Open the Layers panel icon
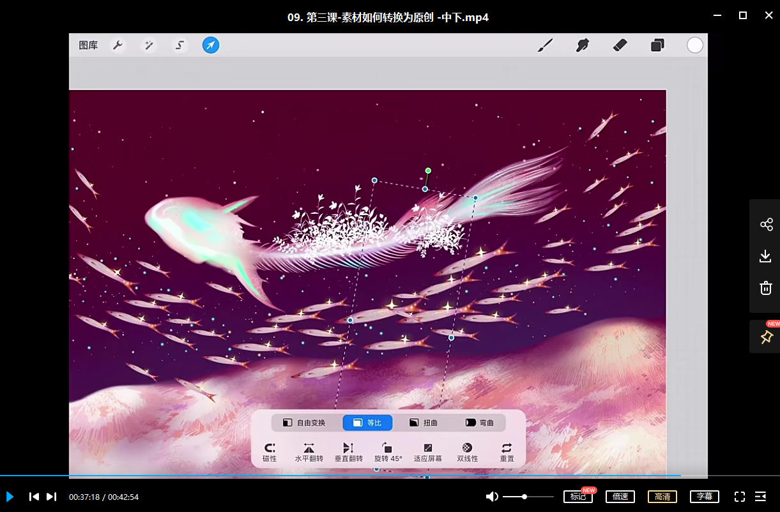The image size is (780, 512). [x=657, y=45]
